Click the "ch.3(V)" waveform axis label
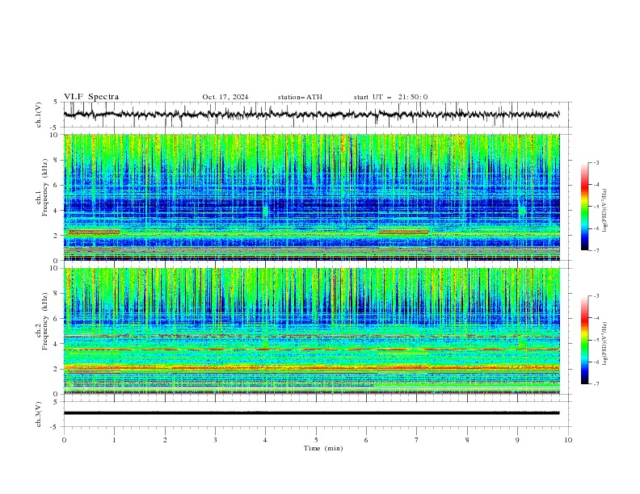640x494 pixels. tap(39, 414)
